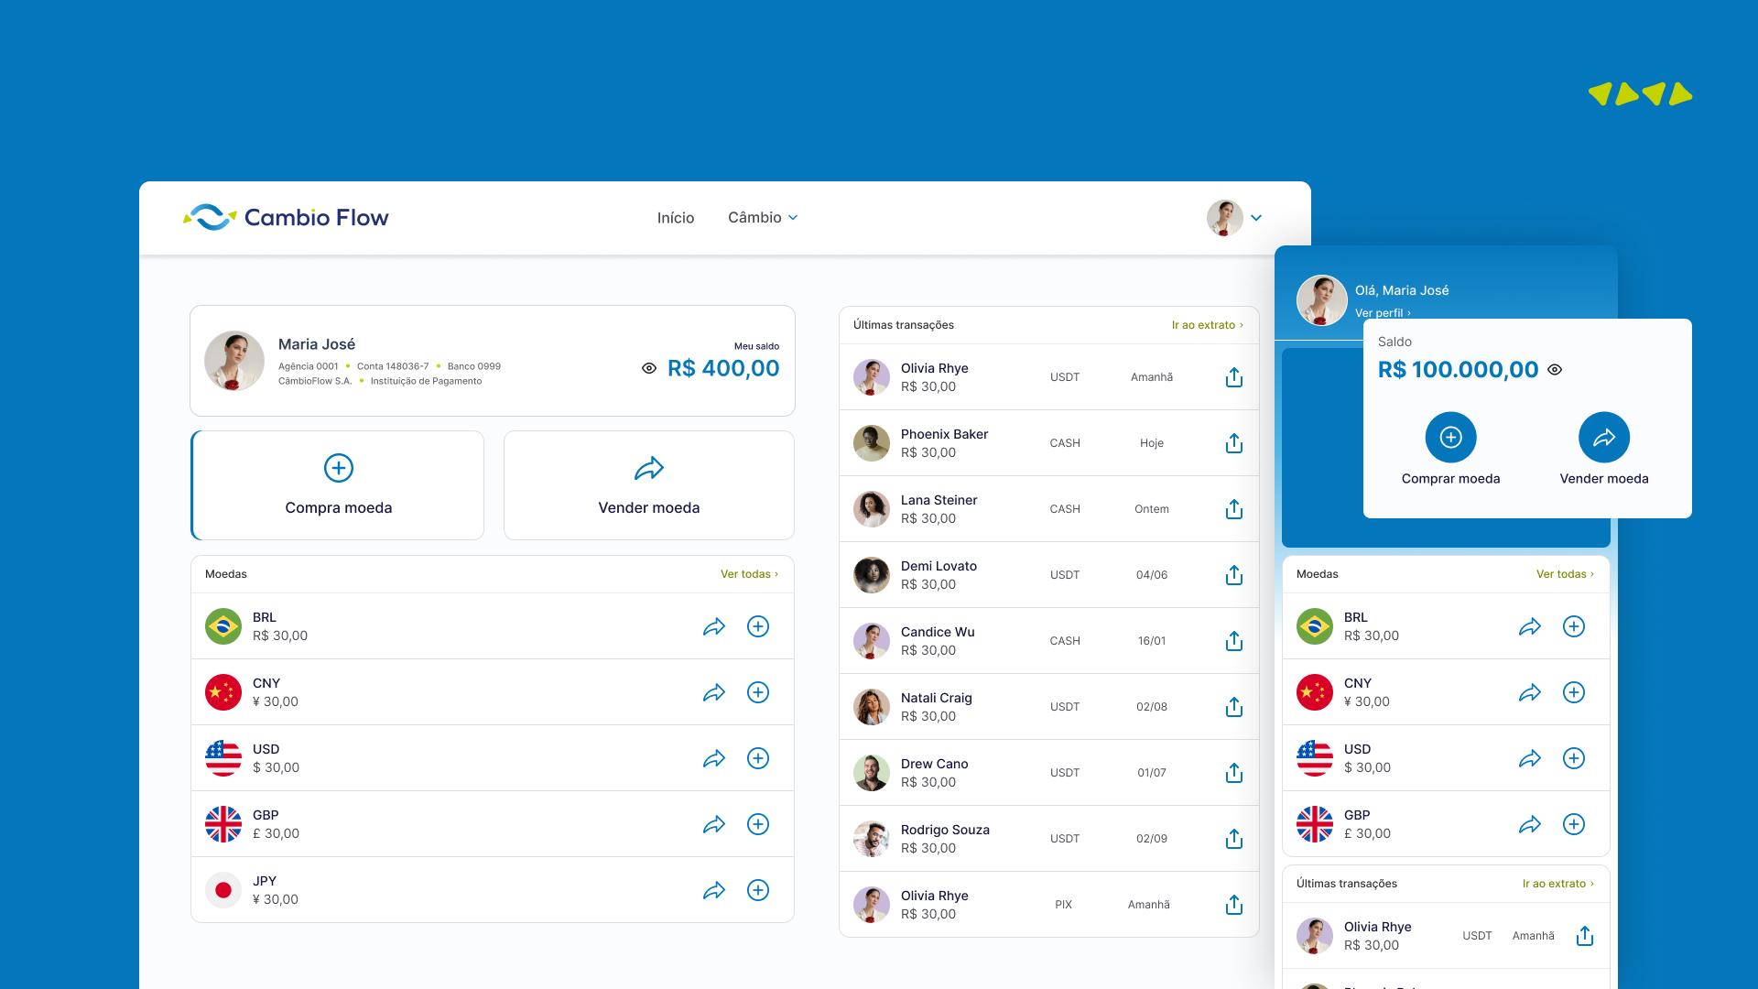Click the Cambio Flow logo
Screen dimensions: 1758x989
click(x=286, y=217)
